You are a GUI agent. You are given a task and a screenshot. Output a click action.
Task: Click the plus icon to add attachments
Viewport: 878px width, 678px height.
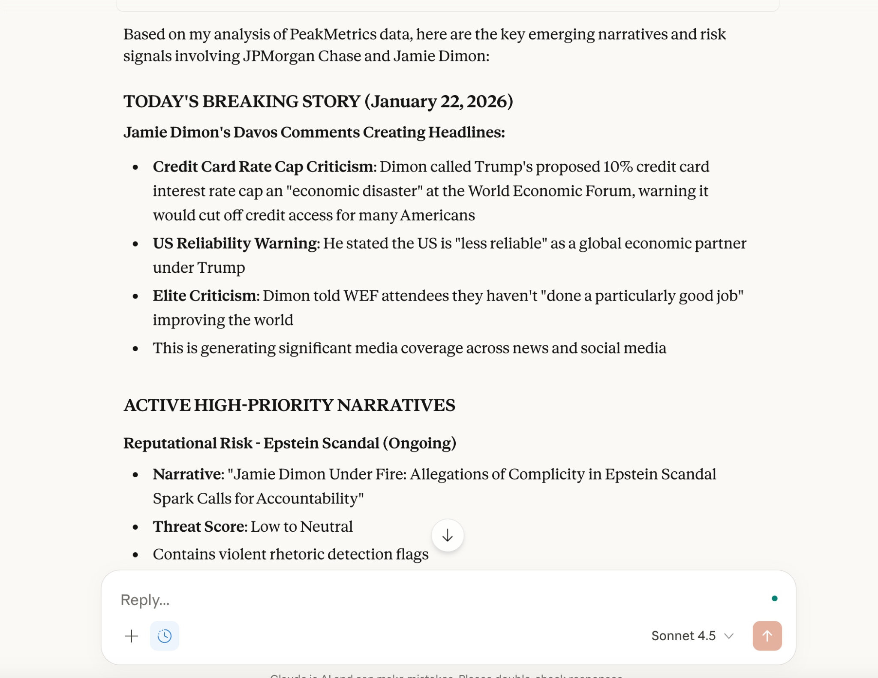point(132,636)
